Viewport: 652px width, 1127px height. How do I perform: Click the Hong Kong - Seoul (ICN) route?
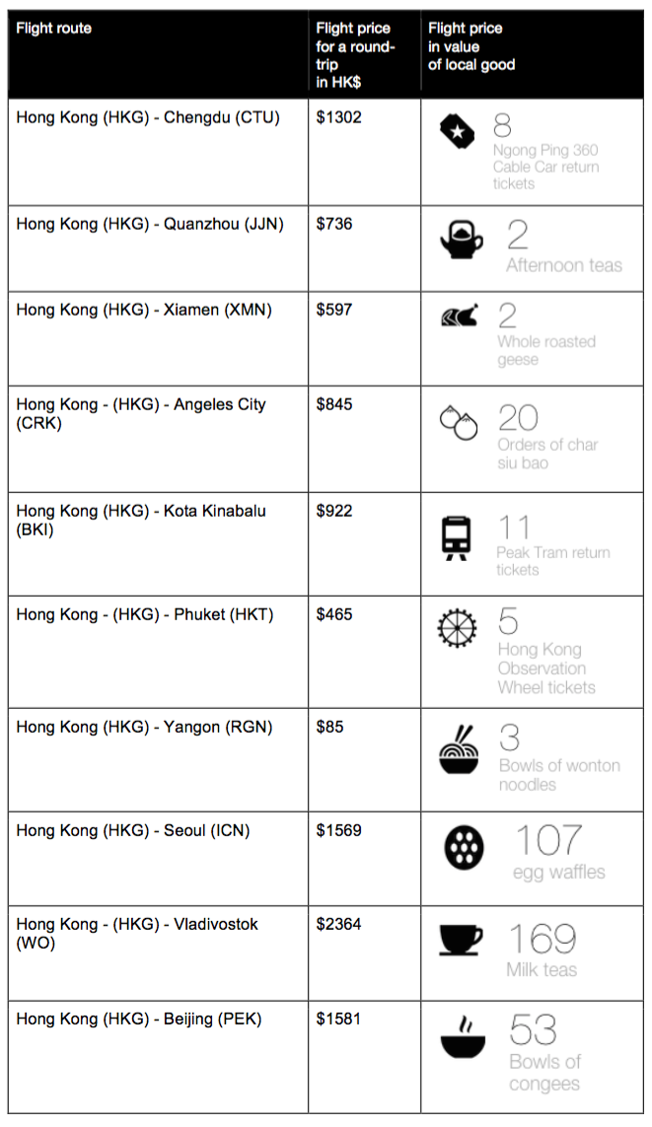133,830
